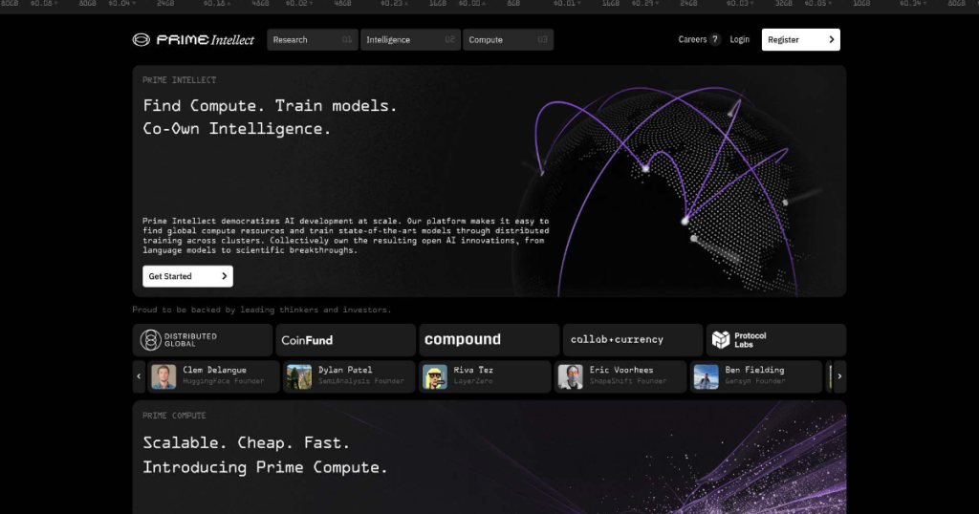
Task: Click the "Introducing Prime Compute." heading
Action: [x=265, y=468]
